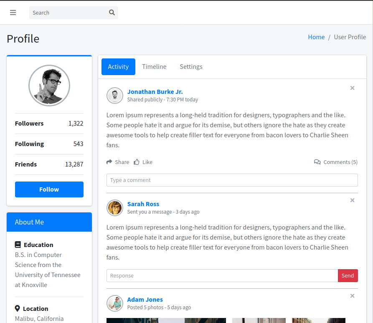Viewport: 373px width, 323px height.
Task: Open Jonathan Burke Jr.'s profile link
Action: tap(155, 92)
